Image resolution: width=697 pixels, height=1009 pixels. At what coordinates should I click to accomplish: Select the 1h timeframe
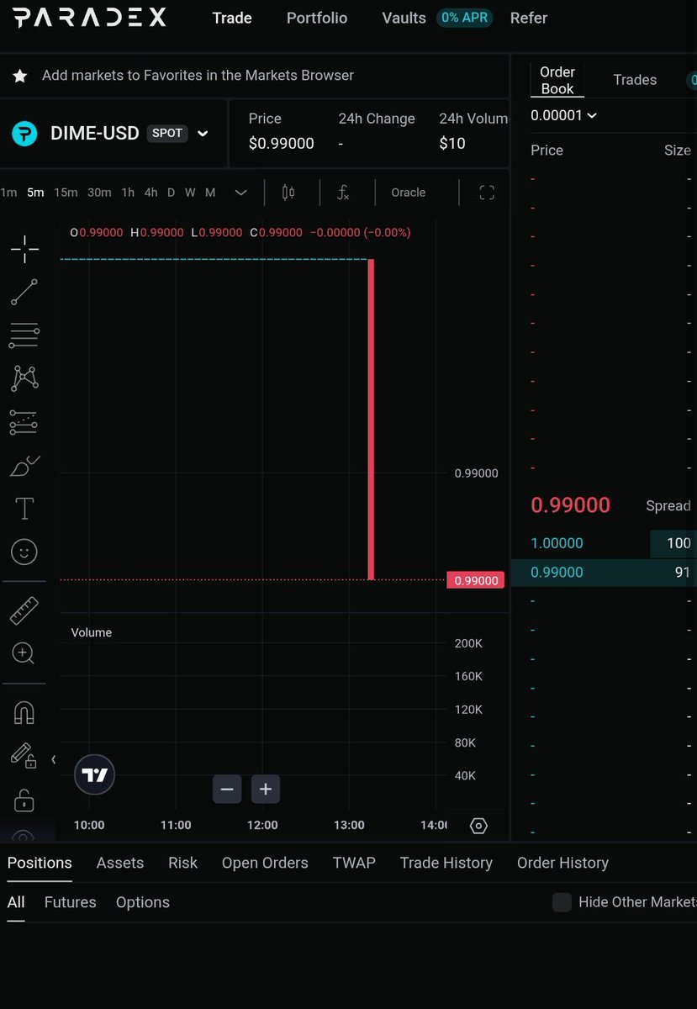pyautogui.click(x=128, y=193)
